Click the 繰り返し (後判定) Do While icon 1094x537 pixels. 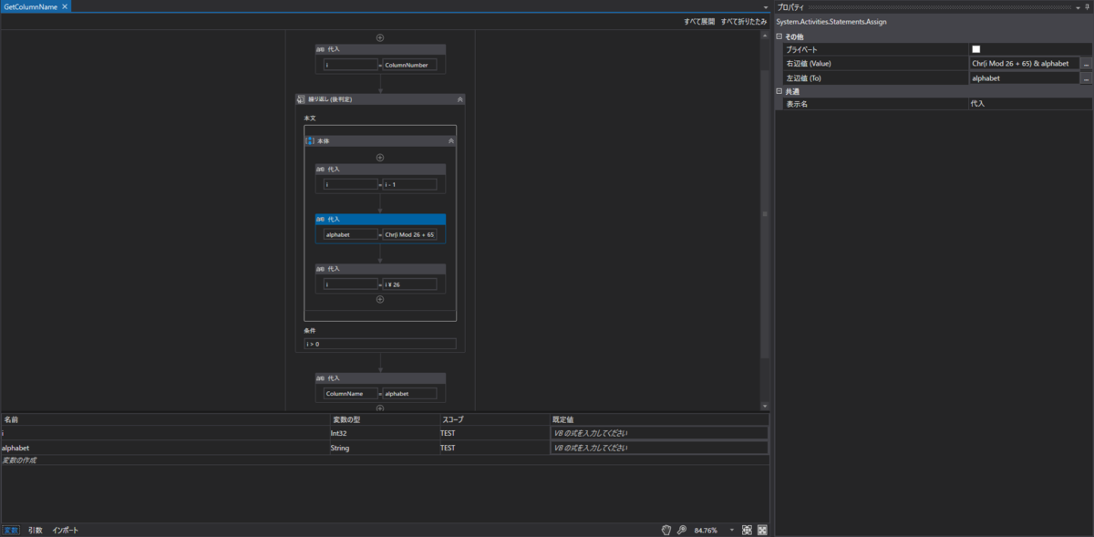pos(301,98)
